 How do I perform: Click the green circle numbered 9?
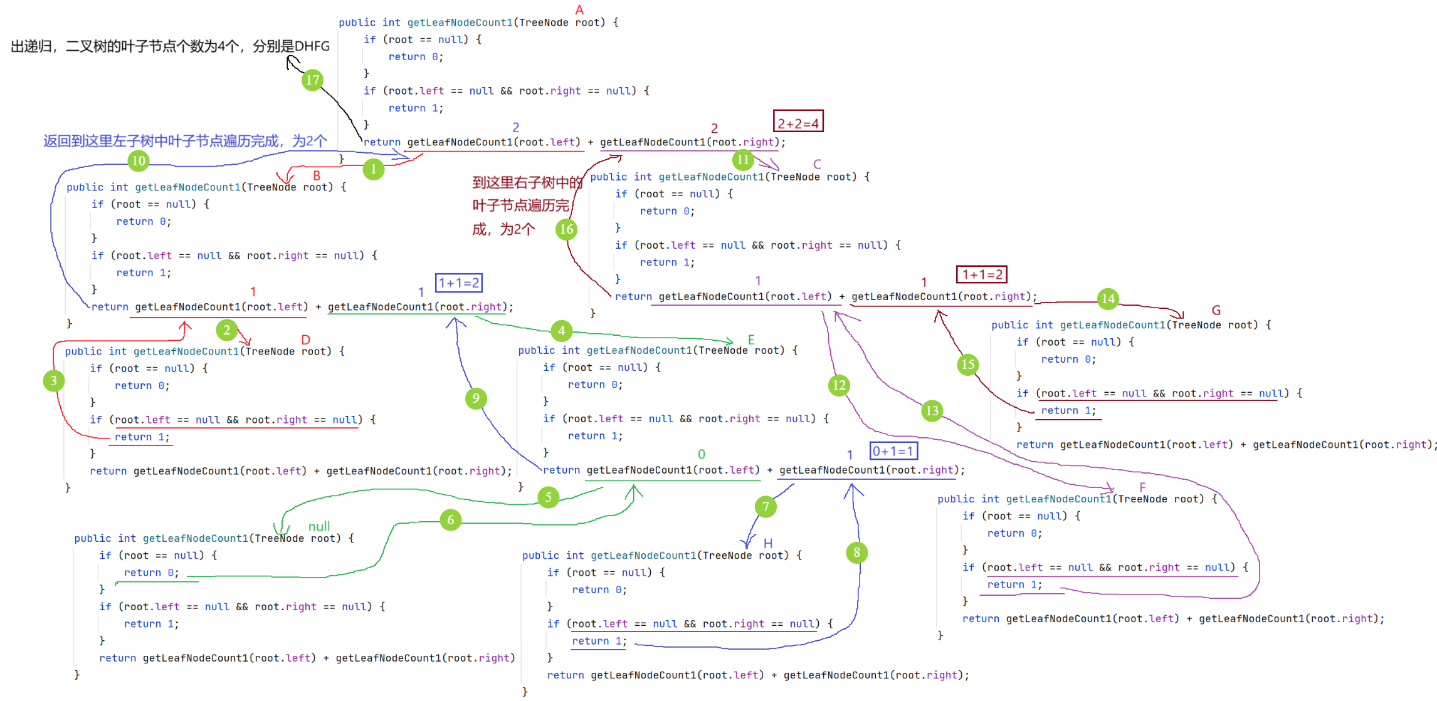point(476,398)
